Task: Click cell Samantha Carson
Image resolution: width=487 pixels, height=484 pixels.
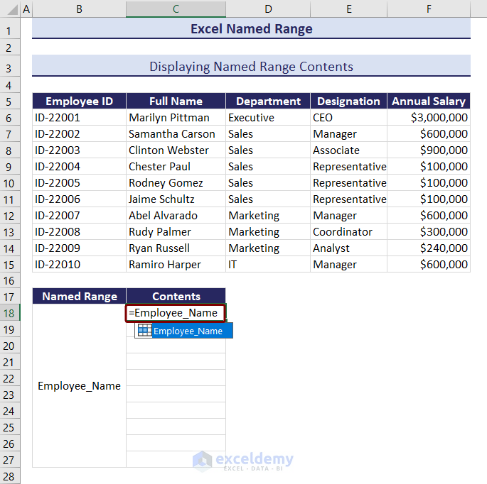Action: [x=176, y=134]
